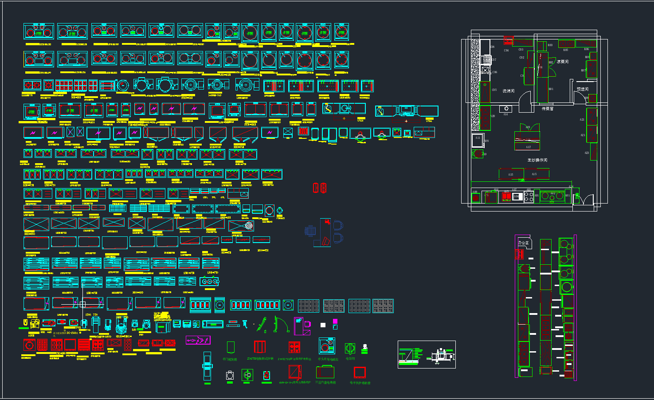The height and width of the screenshot is (400, 654).
Task: Click the pair of red symbols mid-canvas
Action: pos(320,188)
